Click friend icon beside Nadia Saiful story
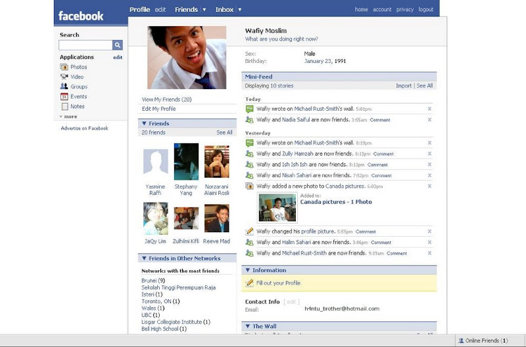Image resolution: width=526 pixels, height=347 pixels. tap(249, 119)
